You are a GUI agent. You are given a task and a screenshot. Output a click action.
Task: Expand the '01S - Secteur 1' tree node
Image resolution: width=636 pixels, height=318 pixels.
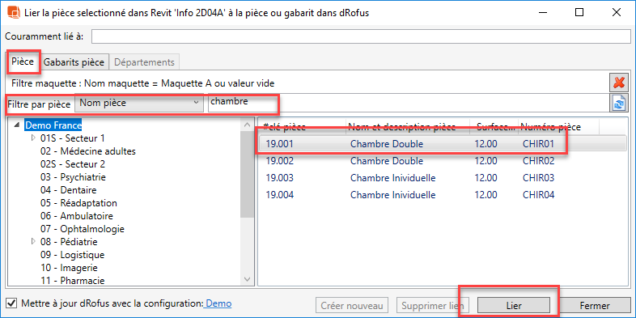pos(33,138)
